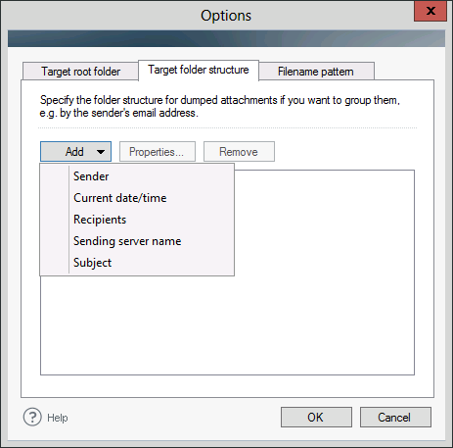Pick Recipients in the Add menu
This screenshot has height=448, width=453.
(137, 220)
